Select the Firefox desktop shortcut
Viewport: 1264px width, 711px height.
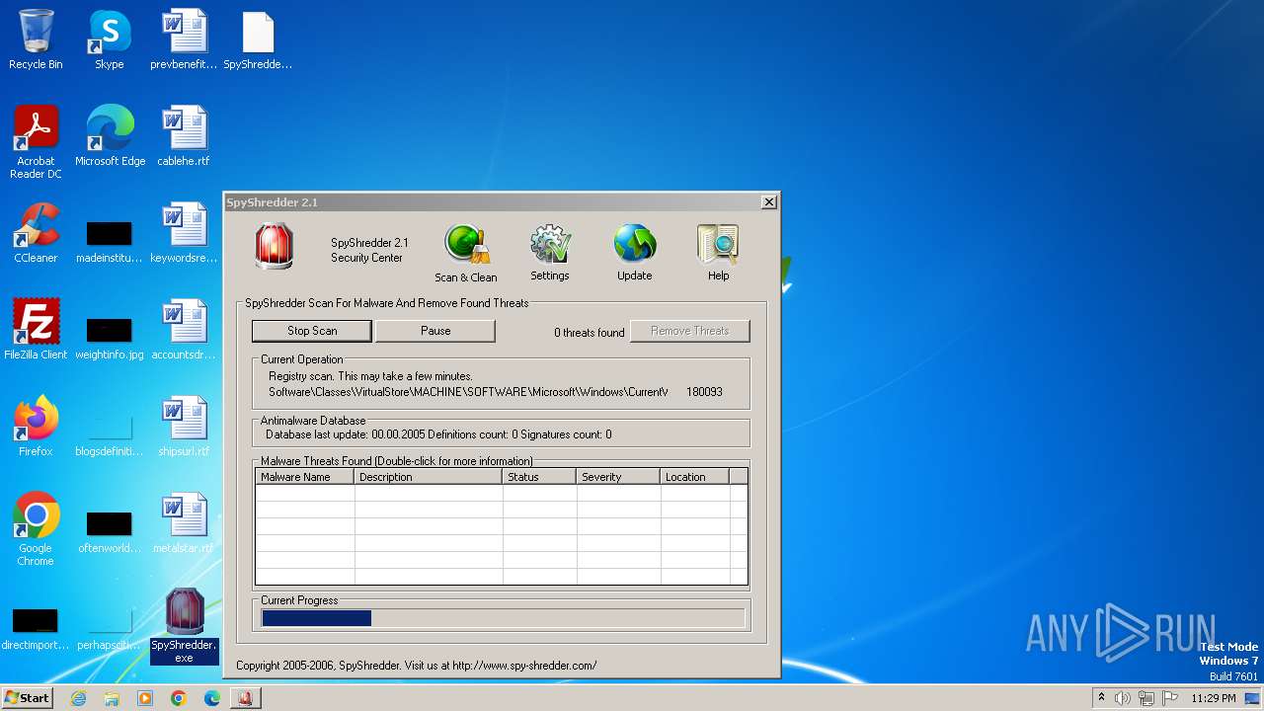click(36, 427)
